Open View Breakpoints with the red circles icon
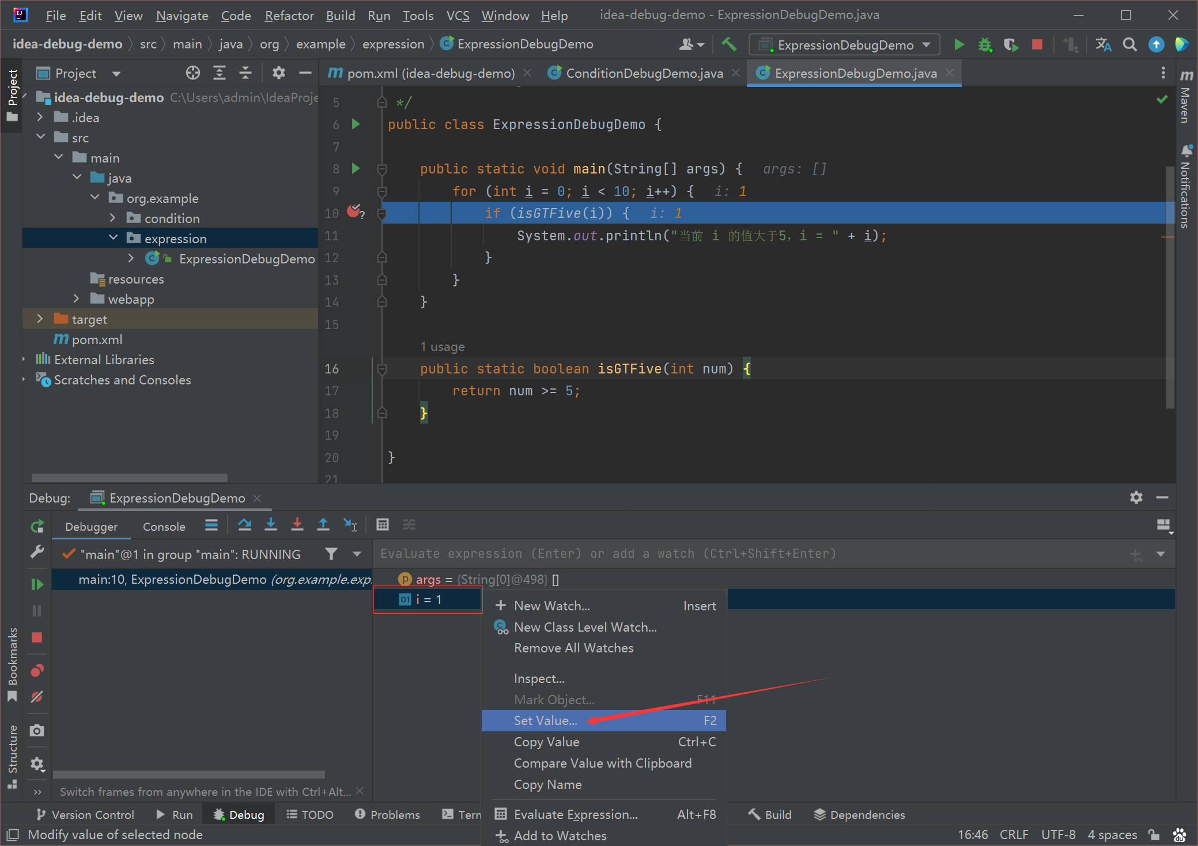This screenshot has width=1198, height=846. click(37, 670)
